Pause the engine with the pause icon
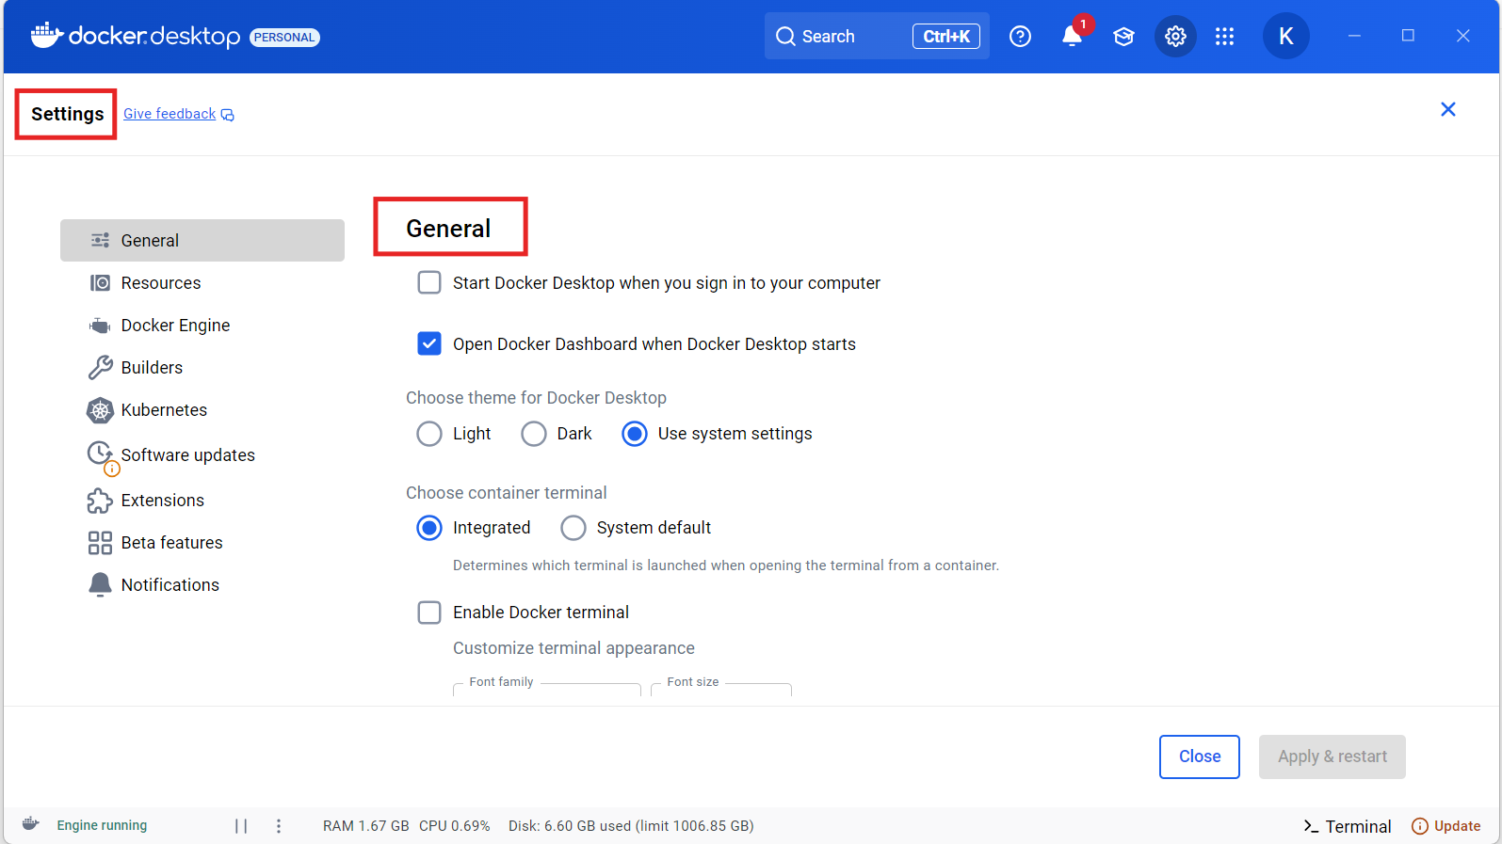The height and width of the screenshot is (844, 1502). tap(241, 826)
